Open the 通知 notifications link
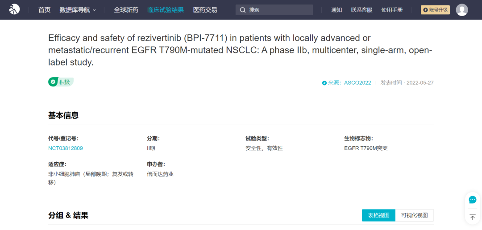482x230 pixels. click(x=337, y=10)
